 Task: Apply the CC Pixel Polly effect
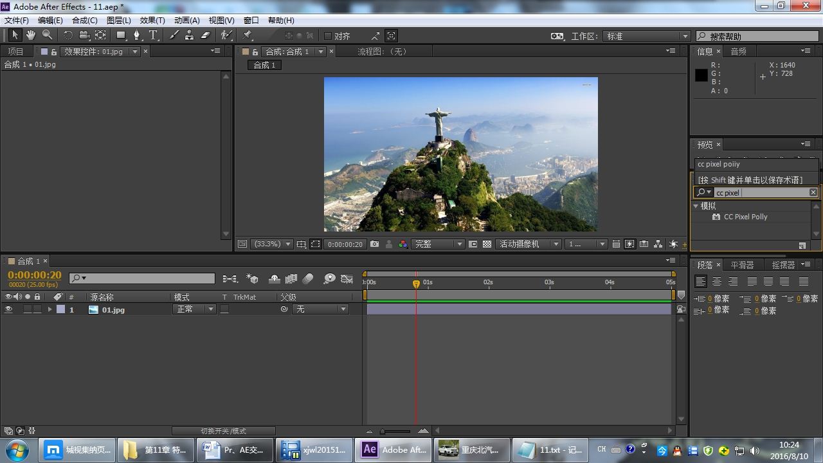(745, 217)
